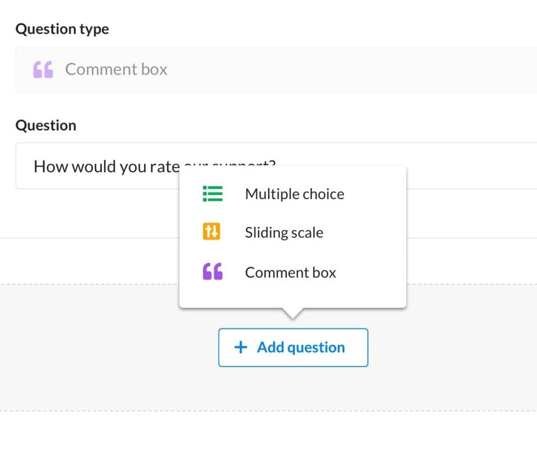Click the "How would you rate" question text
The height and width of the screenshot is (464, 537).
coord(106,166)
